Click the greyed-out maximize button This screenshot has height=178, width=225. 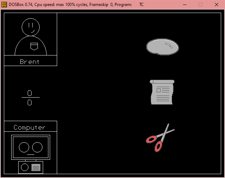coord(200,5)
